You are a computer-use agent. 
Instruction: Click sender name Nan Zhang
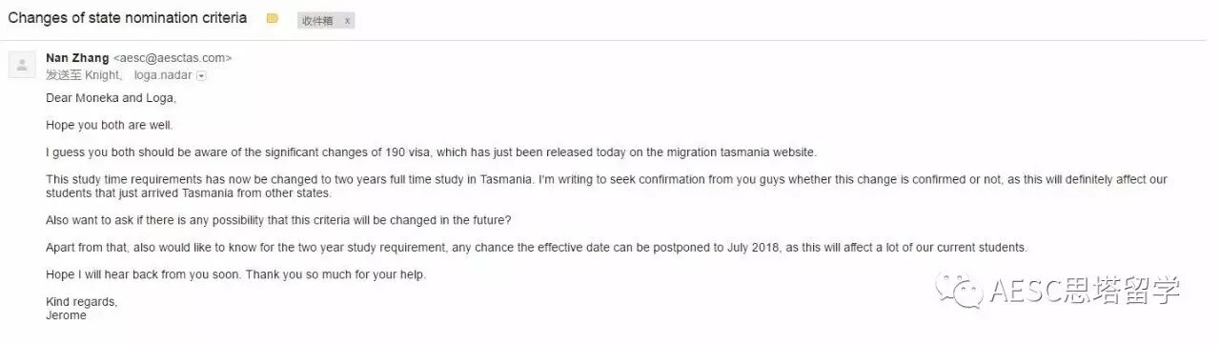tap(77, 58)
